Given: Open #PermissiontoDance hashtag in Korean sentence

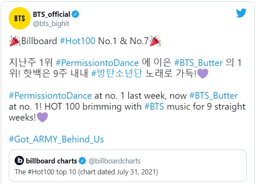Looking at the screenshot, I should [97, 63].
